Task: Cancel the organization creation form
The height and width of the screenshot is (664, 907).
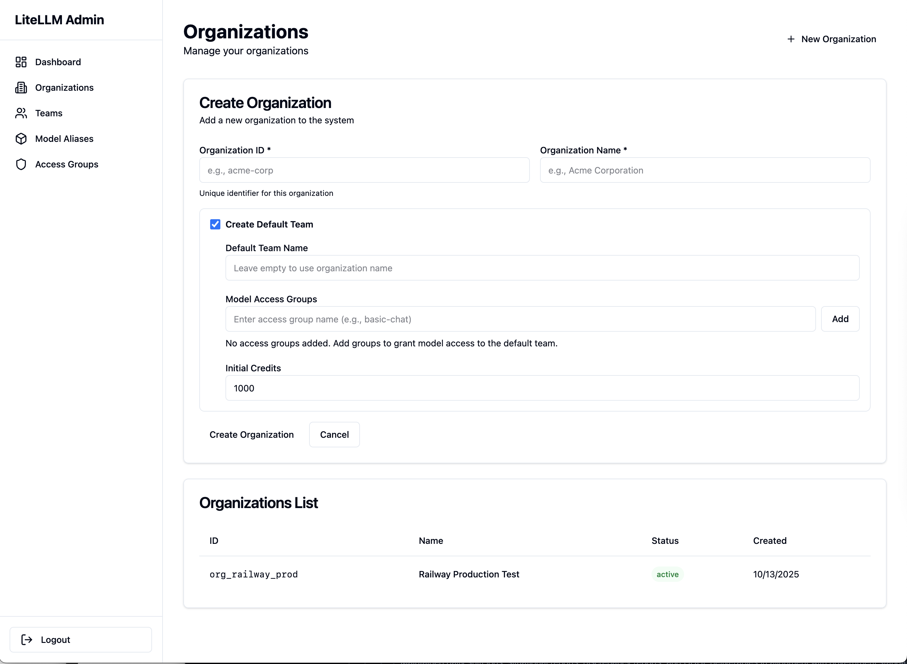Action: point(334,435)
